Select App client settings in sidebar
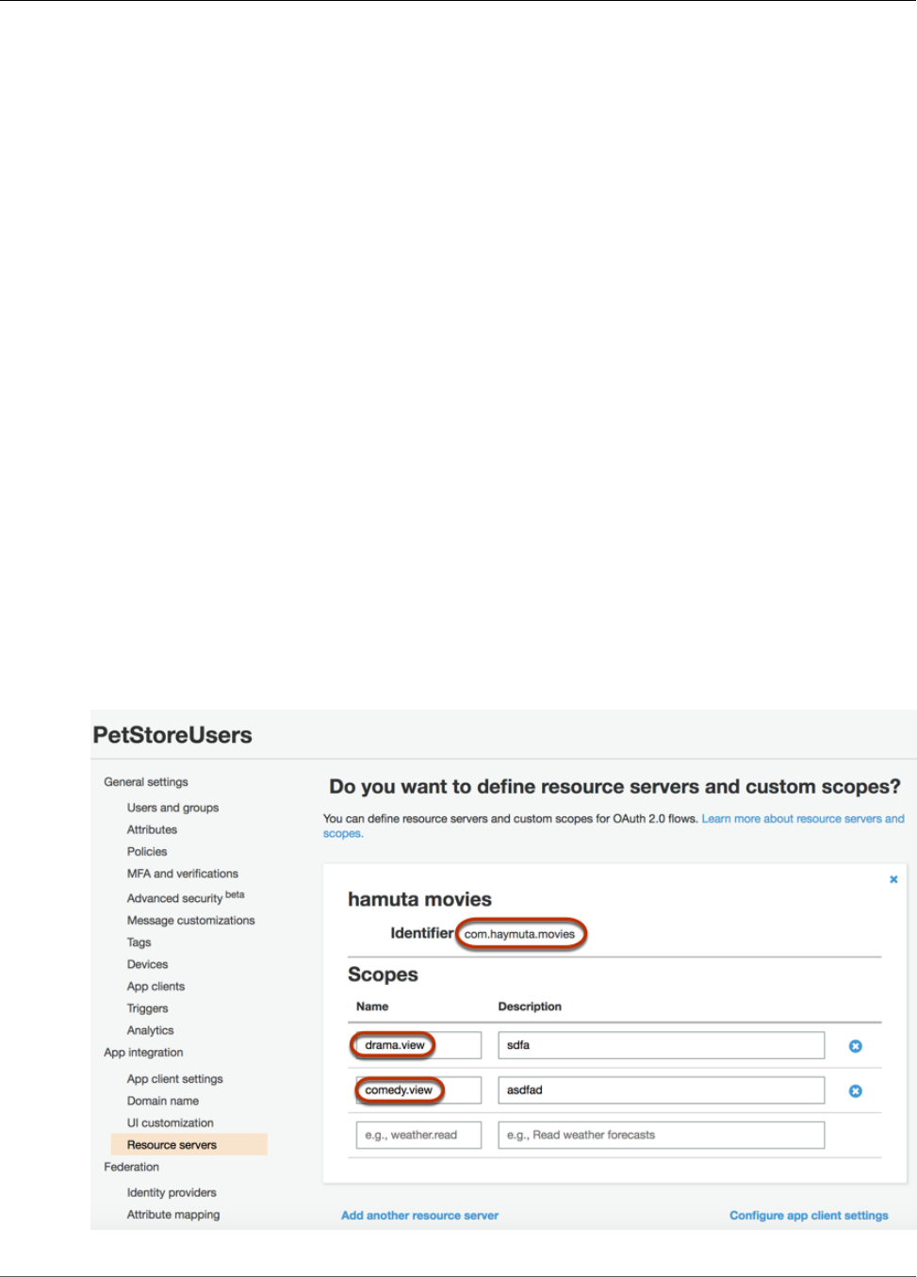This screenshot has height=1277, width=917. pos(174,1079)
